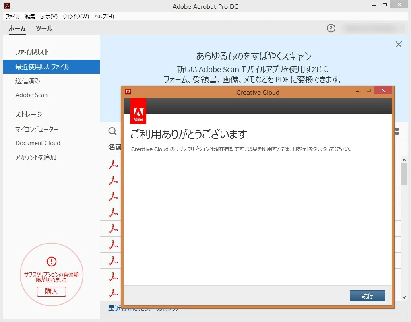The height and width of the screenshot is (322, 411).
Task: Click the list view toggle icon near dialog edge
Action: pos(397,131)
